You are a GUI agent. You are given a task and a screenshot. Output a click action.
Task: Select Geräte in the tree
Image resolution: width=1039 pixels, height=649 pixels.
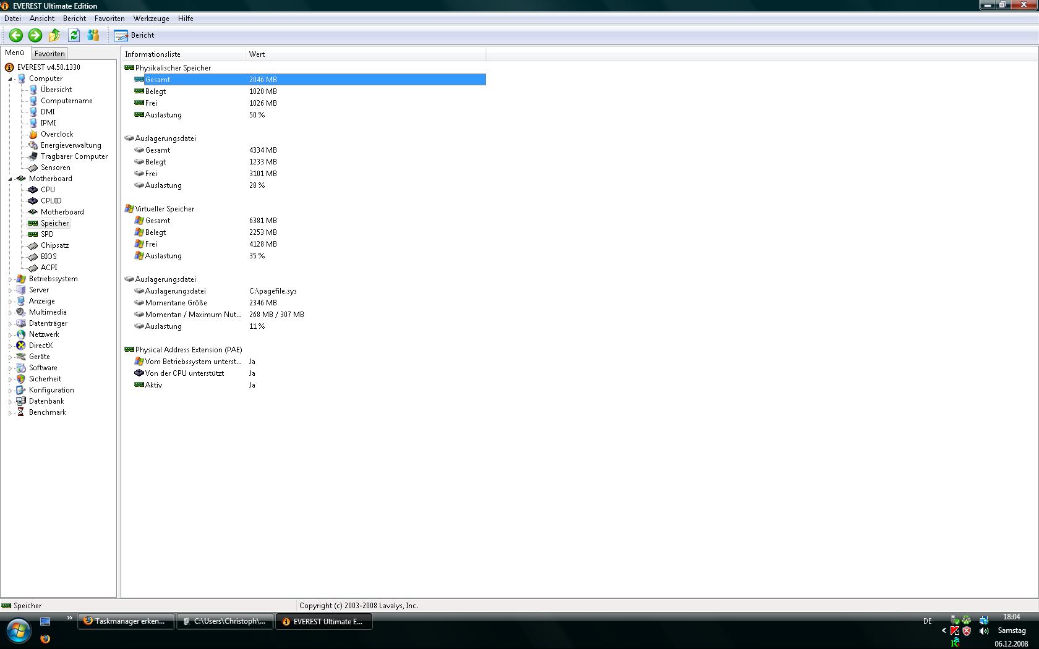tap(40, 357)
